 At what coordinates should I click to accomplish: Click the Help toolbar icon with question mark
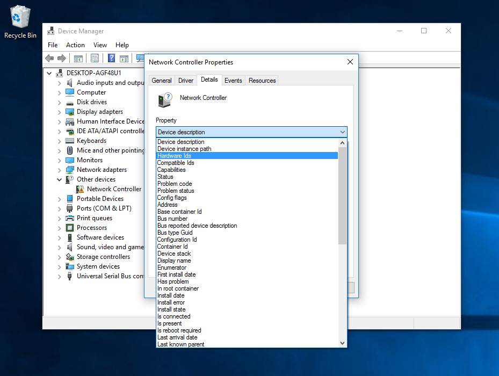point(112,58)
